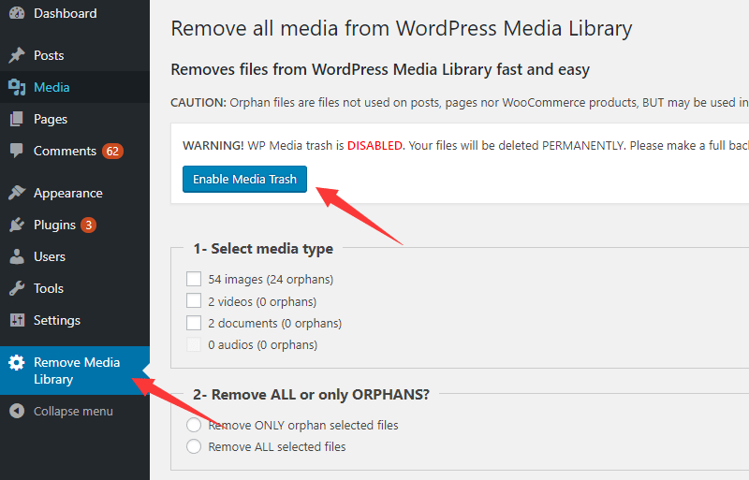Click 'Removes files from WordPress Media Library' subheading

click(380, 70)
